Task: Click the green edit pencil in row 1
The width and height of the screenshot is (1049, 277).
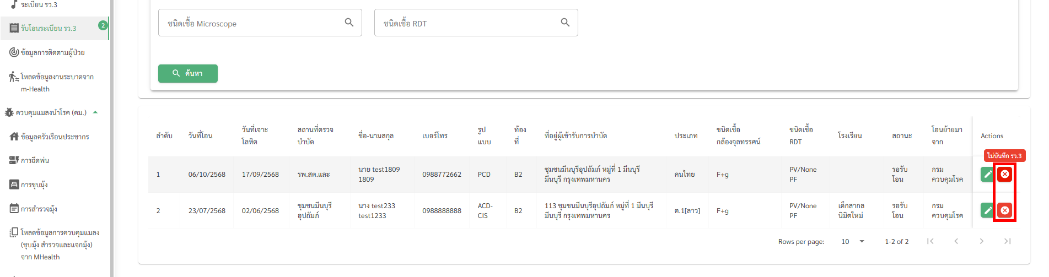Action: pyautogui.click(x=987, y=175)
